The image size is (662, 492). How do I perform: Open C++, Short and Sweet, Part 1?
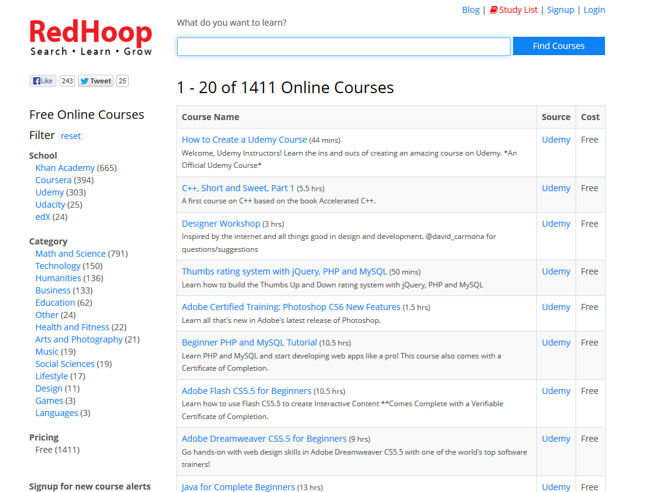coord(238,188)
